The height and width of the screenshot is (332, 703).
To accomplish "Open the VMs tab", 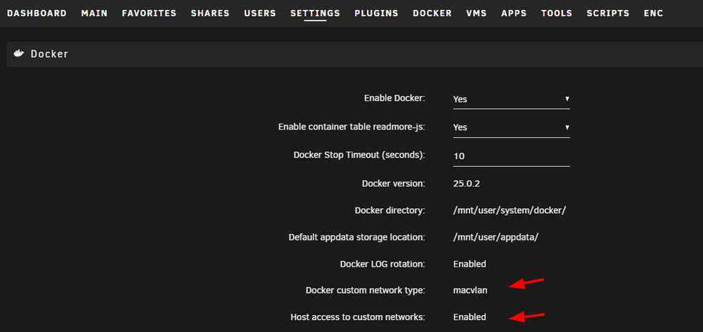I will point(477,13).
